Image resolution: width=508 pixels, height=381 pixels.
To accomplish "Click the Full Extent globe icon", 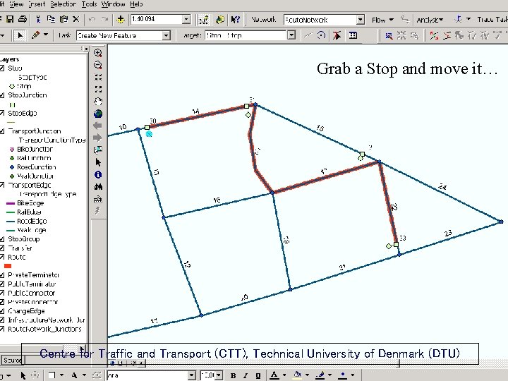I will (98, 114).
